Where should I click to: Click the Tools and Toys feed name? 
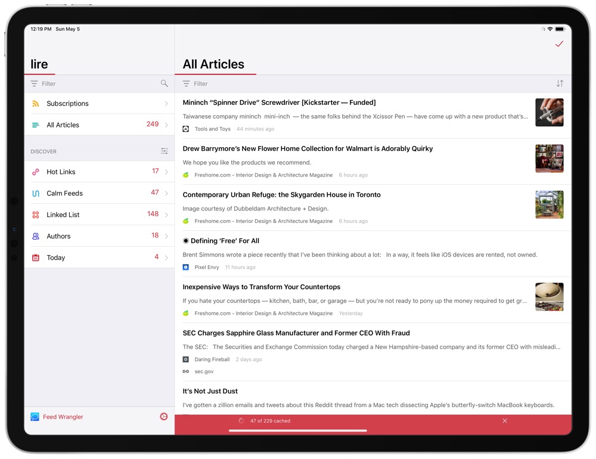point(213,129)
